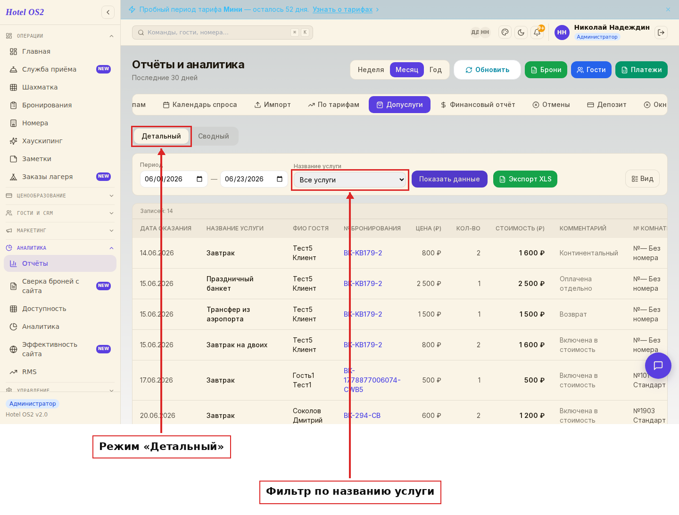679x515 pixels.
Task: Click the logout icon near the user name
Action: (661, 33)
